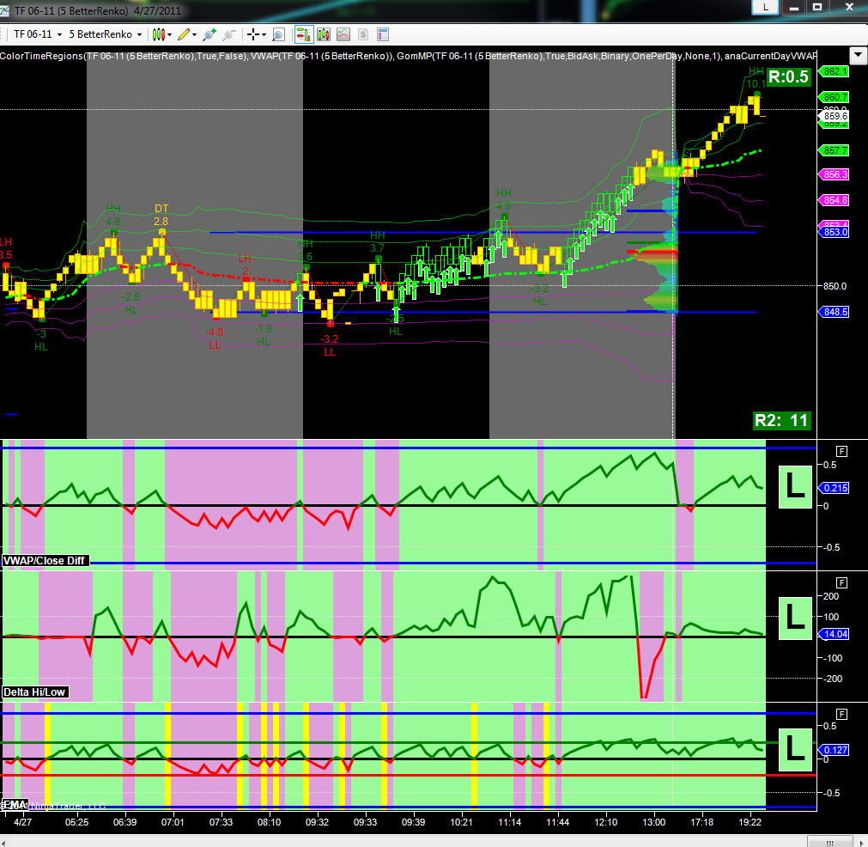Click the scrollbar left arrow
The height and width of the screenshot is (847, 868).
[x=4, y=843]
